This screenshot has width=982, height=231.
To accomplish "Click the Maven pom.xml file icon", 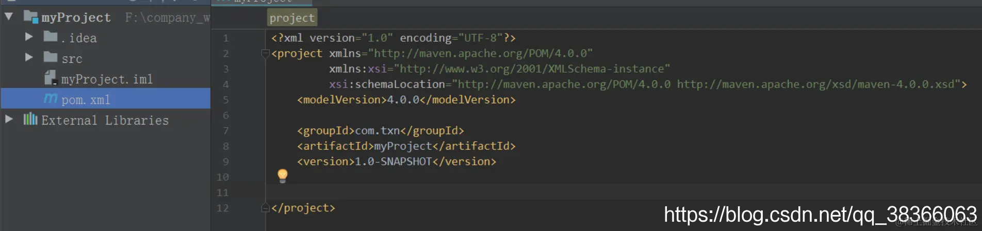I will tap(51, 98).
